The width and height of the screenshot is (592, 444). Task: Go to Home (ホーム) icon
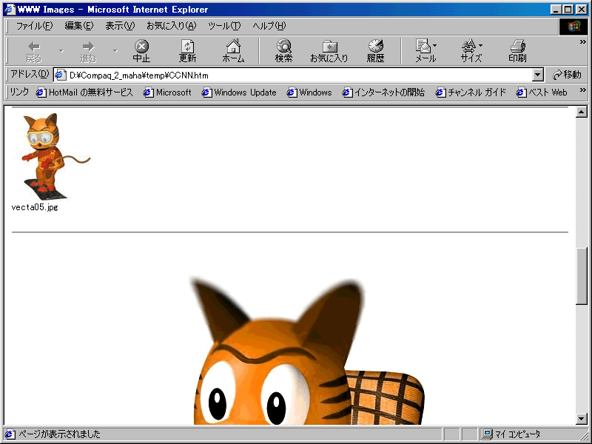(x=233, y=51)
